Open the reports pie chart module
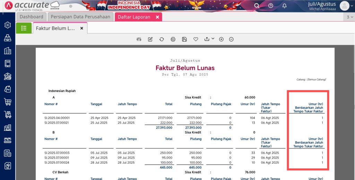This screenshot has height=180, width=355. [8, 166]
